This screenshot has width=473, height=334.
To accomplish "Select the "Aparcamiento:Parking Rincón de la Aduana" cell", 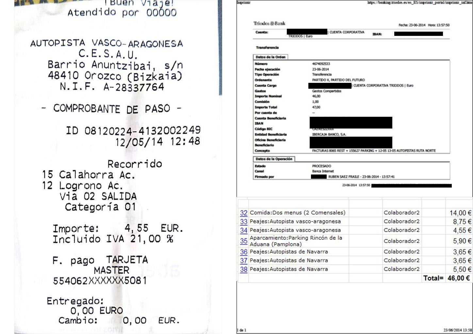I will (x=296, y=241).
